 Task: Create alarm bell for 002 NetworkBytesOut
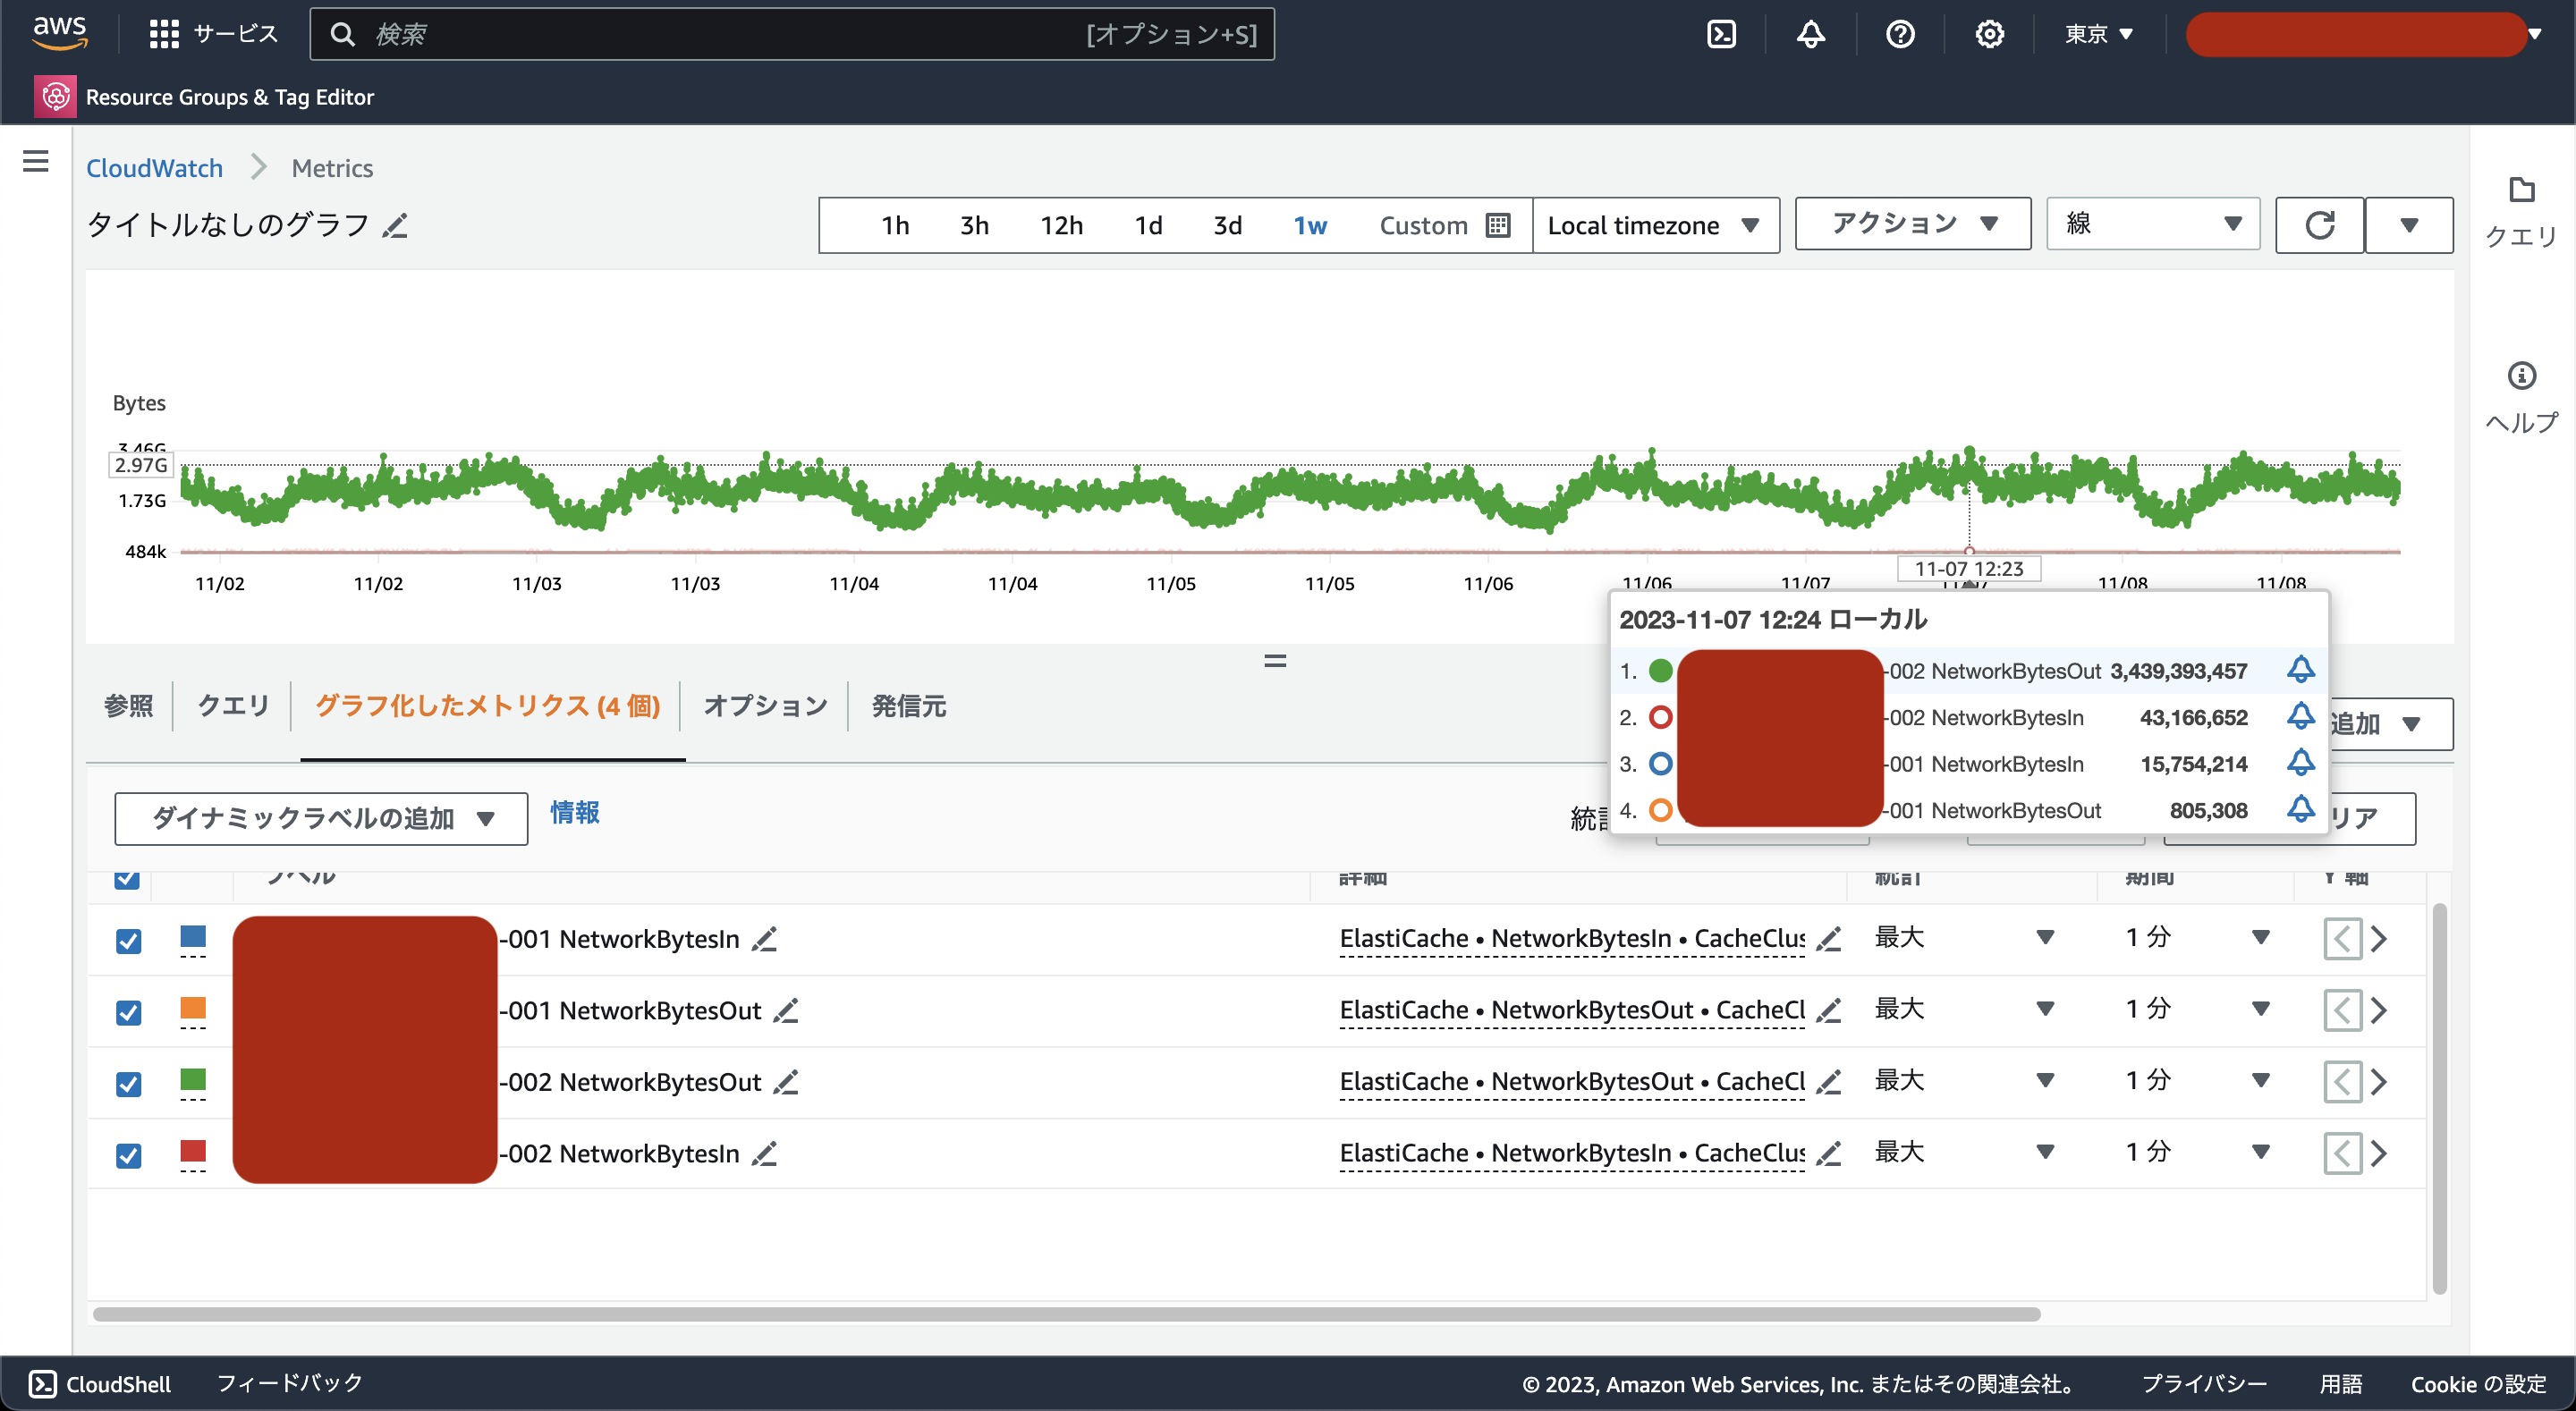(2300, 670)
